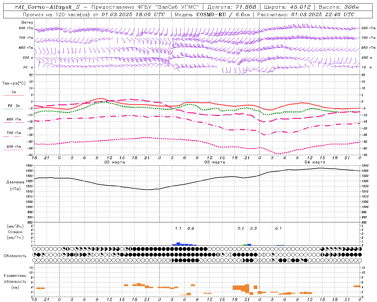This screenshot has width=377, height=302.
Task: Select the forecast start time 01.03.2025 18:00 UTC
Action: pos(133,14)
